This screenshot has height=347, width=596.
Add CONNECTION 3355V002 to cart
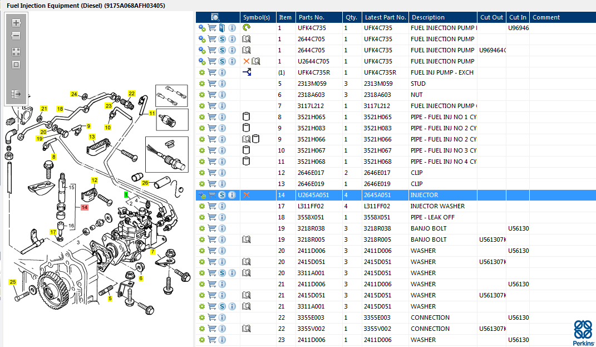(212, 329)
